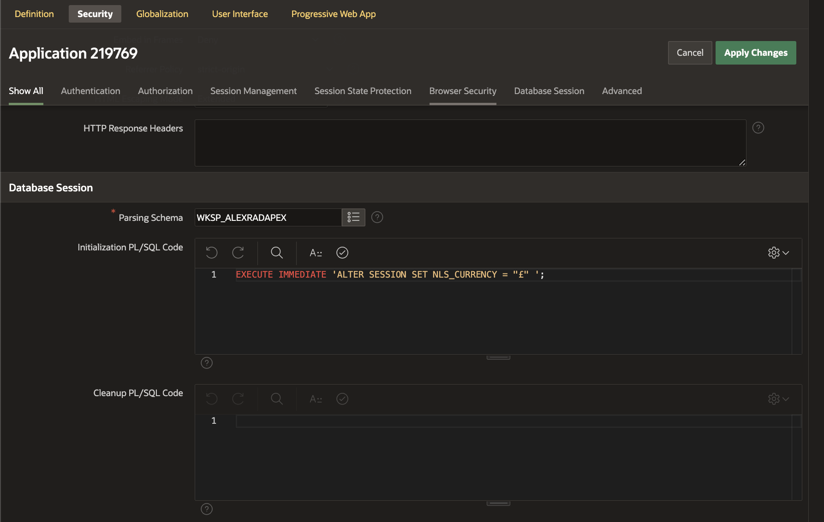Undo in Cleanup PL/SQL Code editor
Viewport: 824px width, 522px height.
pos(211,399)
